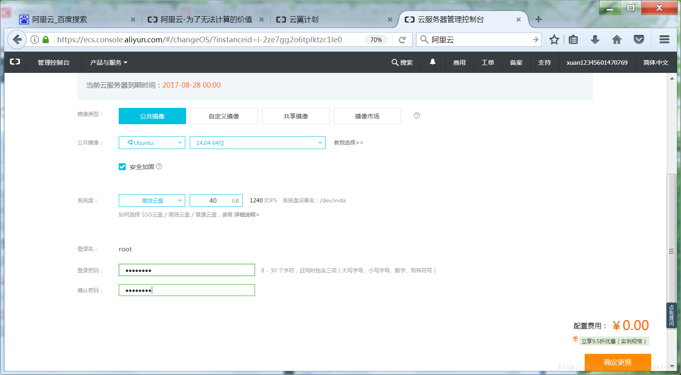Click the ¥0.00 configuration cost

point(631,325)
